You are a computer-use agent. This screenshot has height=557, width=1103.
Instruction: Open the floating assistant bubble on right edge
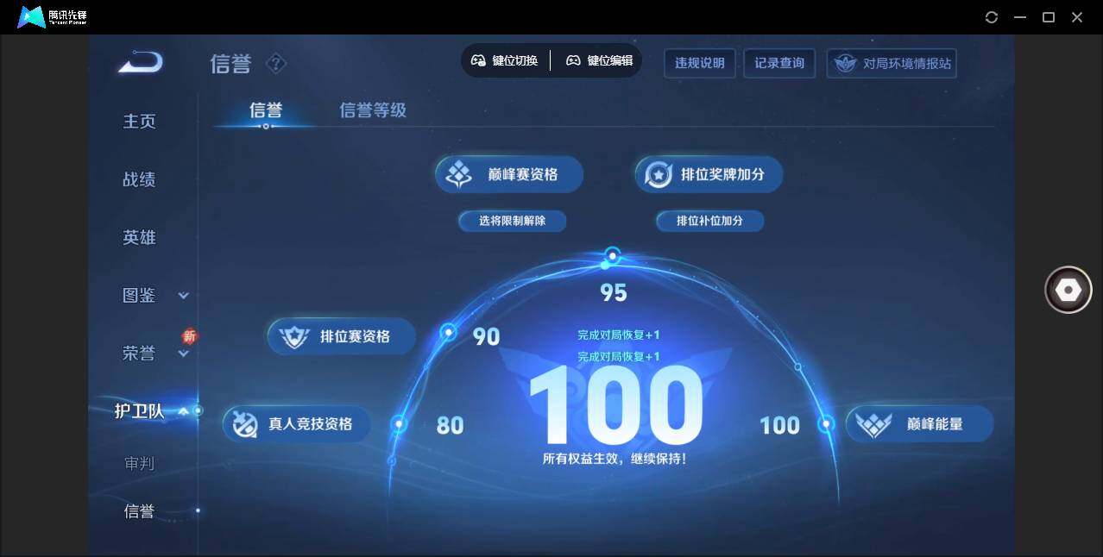[1068, 290]
